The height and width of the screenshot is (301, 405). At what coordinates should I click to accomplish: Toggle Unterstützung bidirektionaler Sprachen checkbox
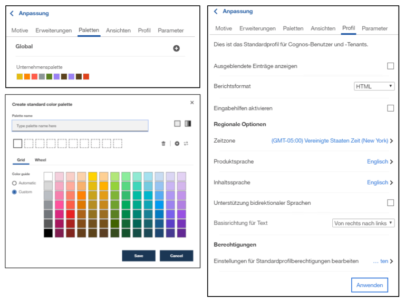point(391,203)
